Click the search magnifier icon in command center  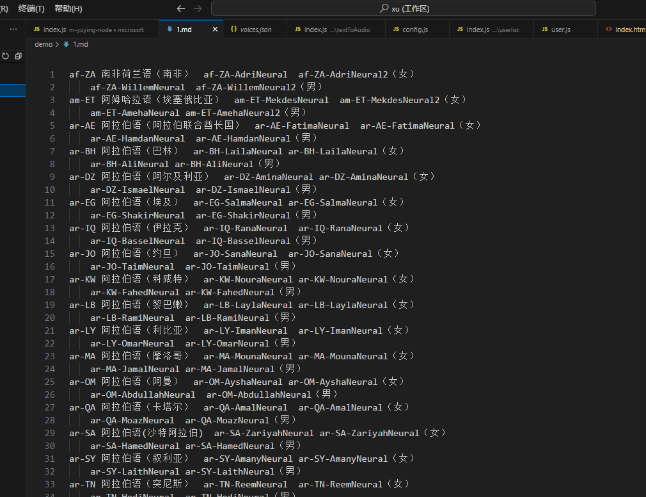coord(384,8)
